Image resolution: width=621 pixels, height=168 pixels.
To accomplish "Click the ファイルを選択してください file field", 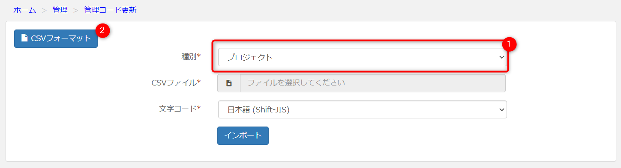I will [x=373, y=83].
